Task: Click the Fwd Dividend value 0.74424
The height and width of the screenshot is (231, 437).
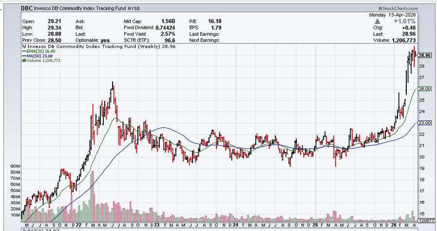Action: [165, 28]
